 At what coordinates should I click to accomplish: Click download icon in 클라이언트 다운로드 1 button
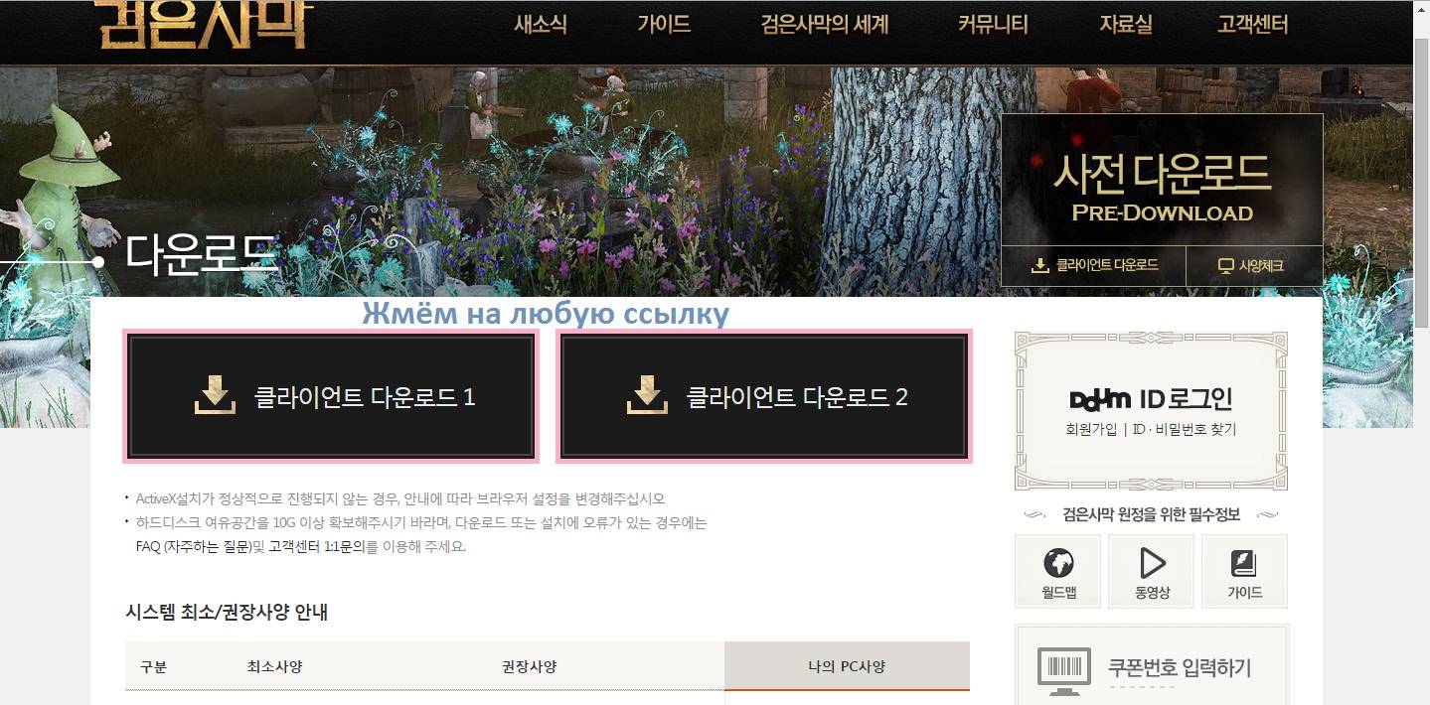pyautogui.click(x=215, y=396)
